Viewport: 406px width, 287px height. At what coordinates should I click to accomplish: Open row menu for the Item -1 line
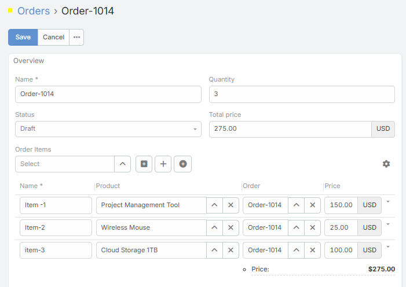387,201
